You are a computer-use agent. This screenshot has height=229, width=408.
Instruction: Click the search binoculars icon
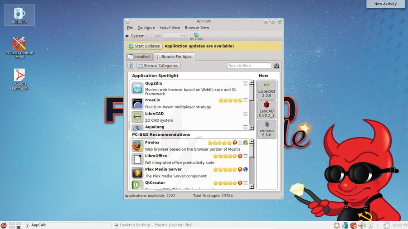(277, 66)
